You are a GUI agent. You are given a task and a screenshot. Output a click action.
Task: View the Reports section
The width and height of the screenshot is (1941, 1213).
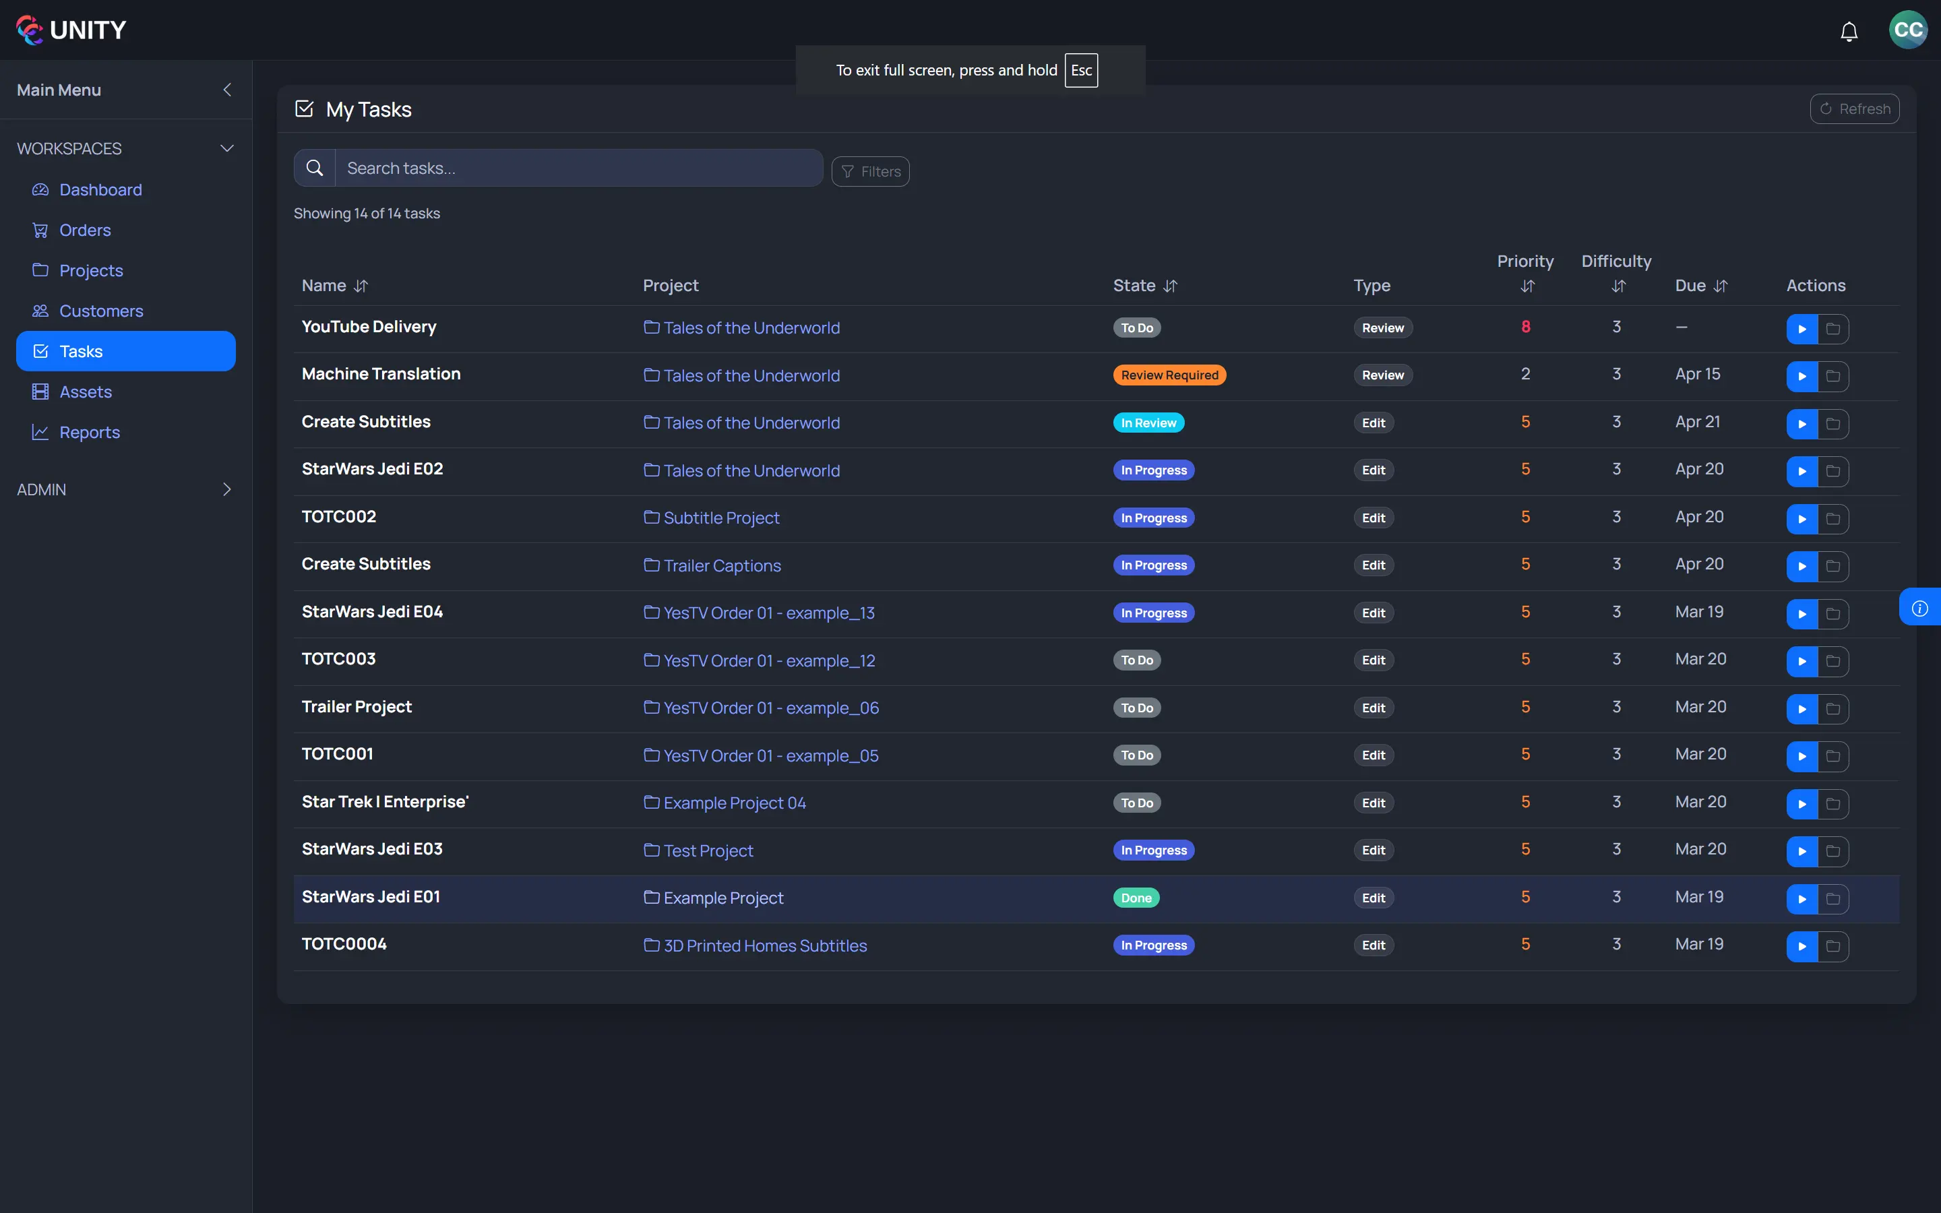[90, 431]
